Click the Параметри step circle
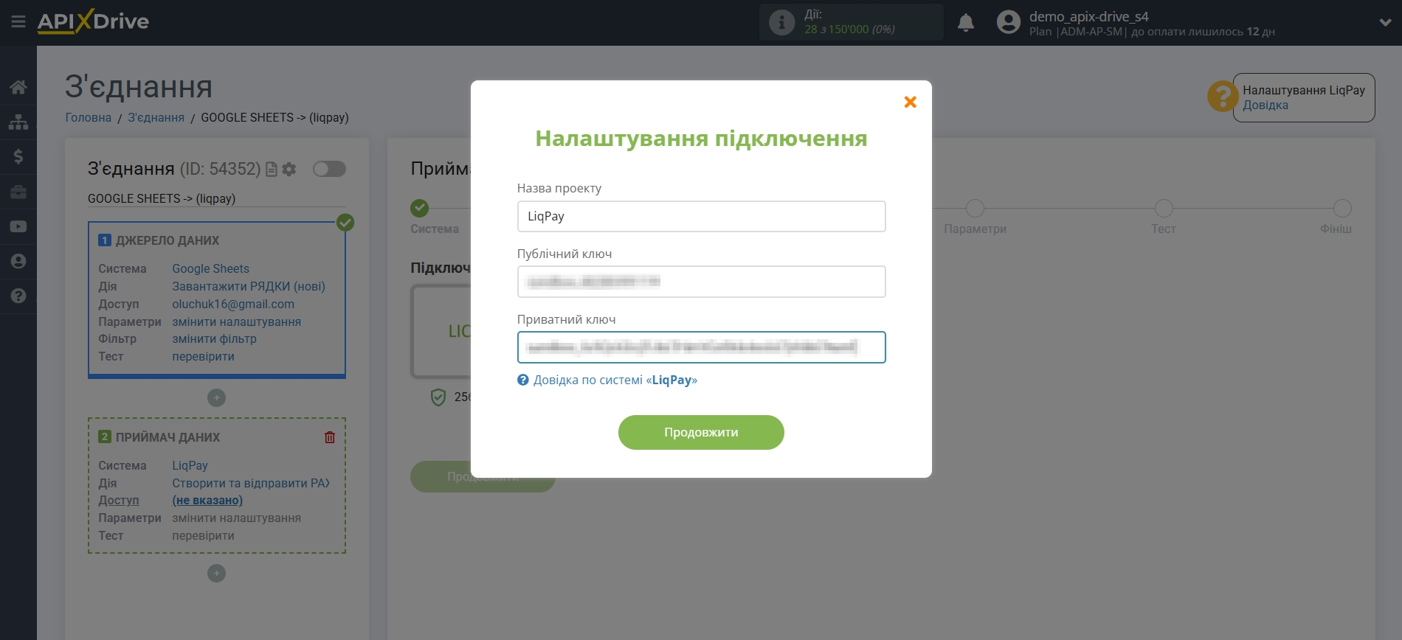 coord(975,208)
